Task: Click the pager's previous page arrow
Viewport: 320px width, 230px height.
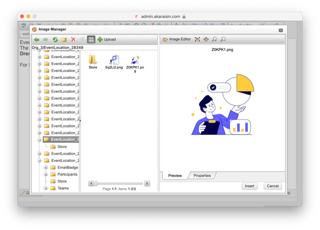Action: click(91, 184)
